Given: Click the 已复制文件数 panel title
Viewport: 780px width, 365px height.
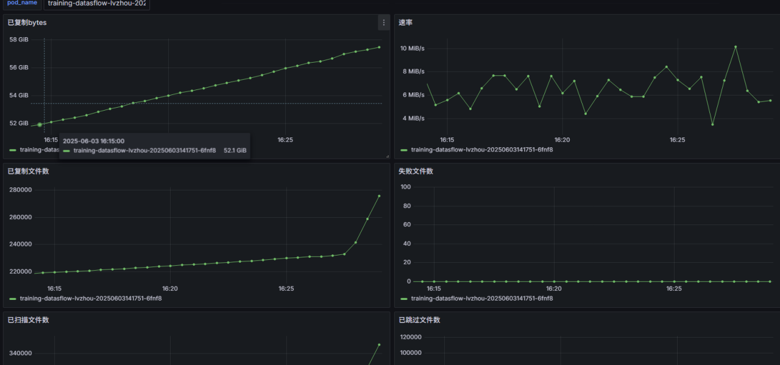Looking at the screenshot, I should point(28,171).
